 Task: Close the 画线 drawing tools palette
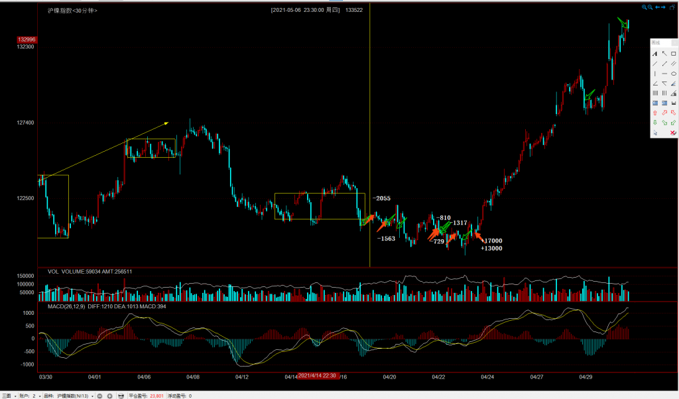click(674, 42)
